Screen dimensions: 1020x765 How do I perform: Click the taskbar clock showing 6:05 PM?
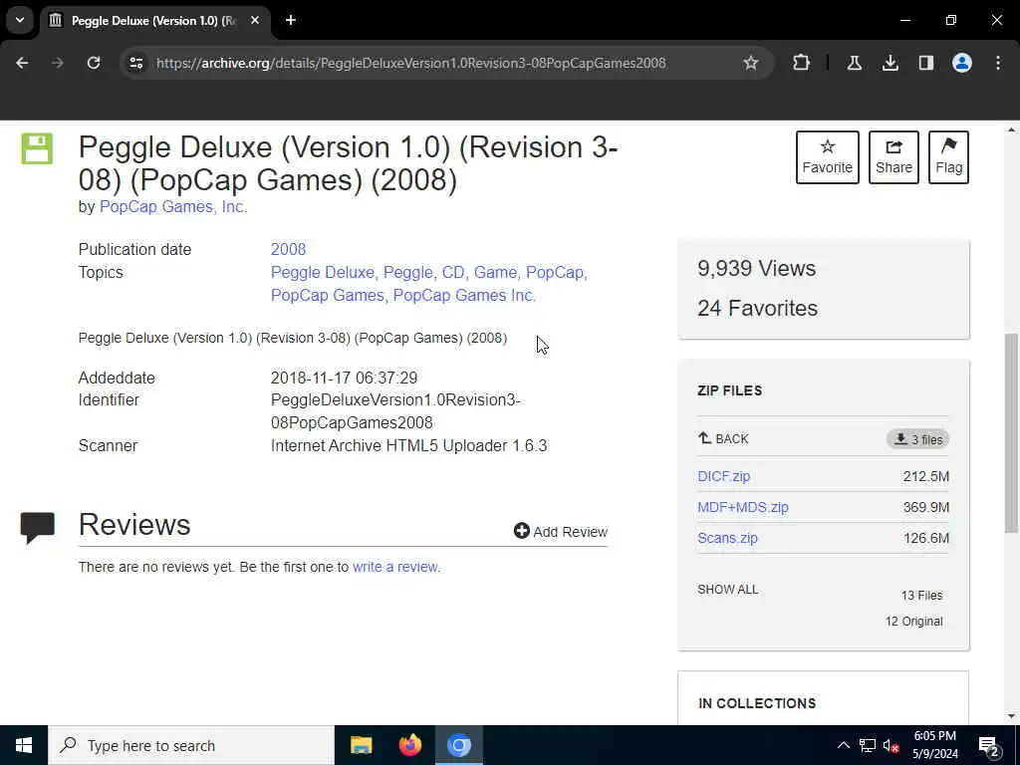click(x=935, y=745)
